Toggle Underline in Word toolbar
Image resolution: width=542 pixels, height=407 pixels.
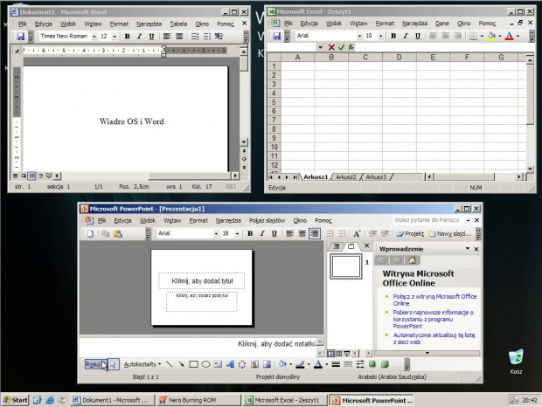click(151, 37)
